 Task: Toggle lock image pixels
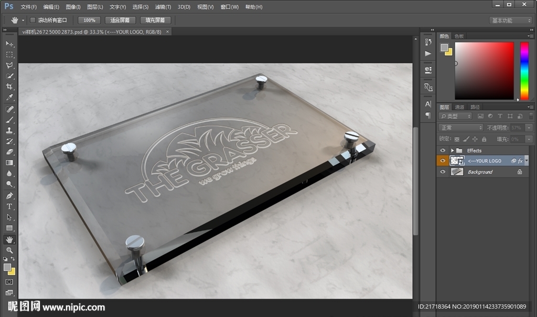466,139
